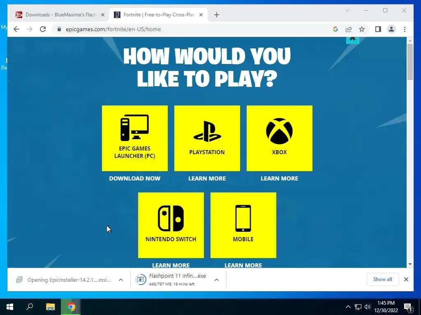
Task: Click the Download Now link
Action: 135,178
